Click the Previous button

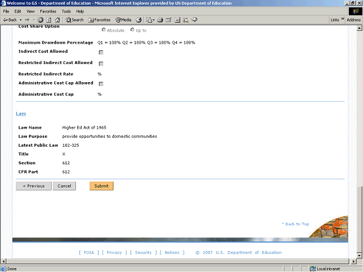(33, 186)
